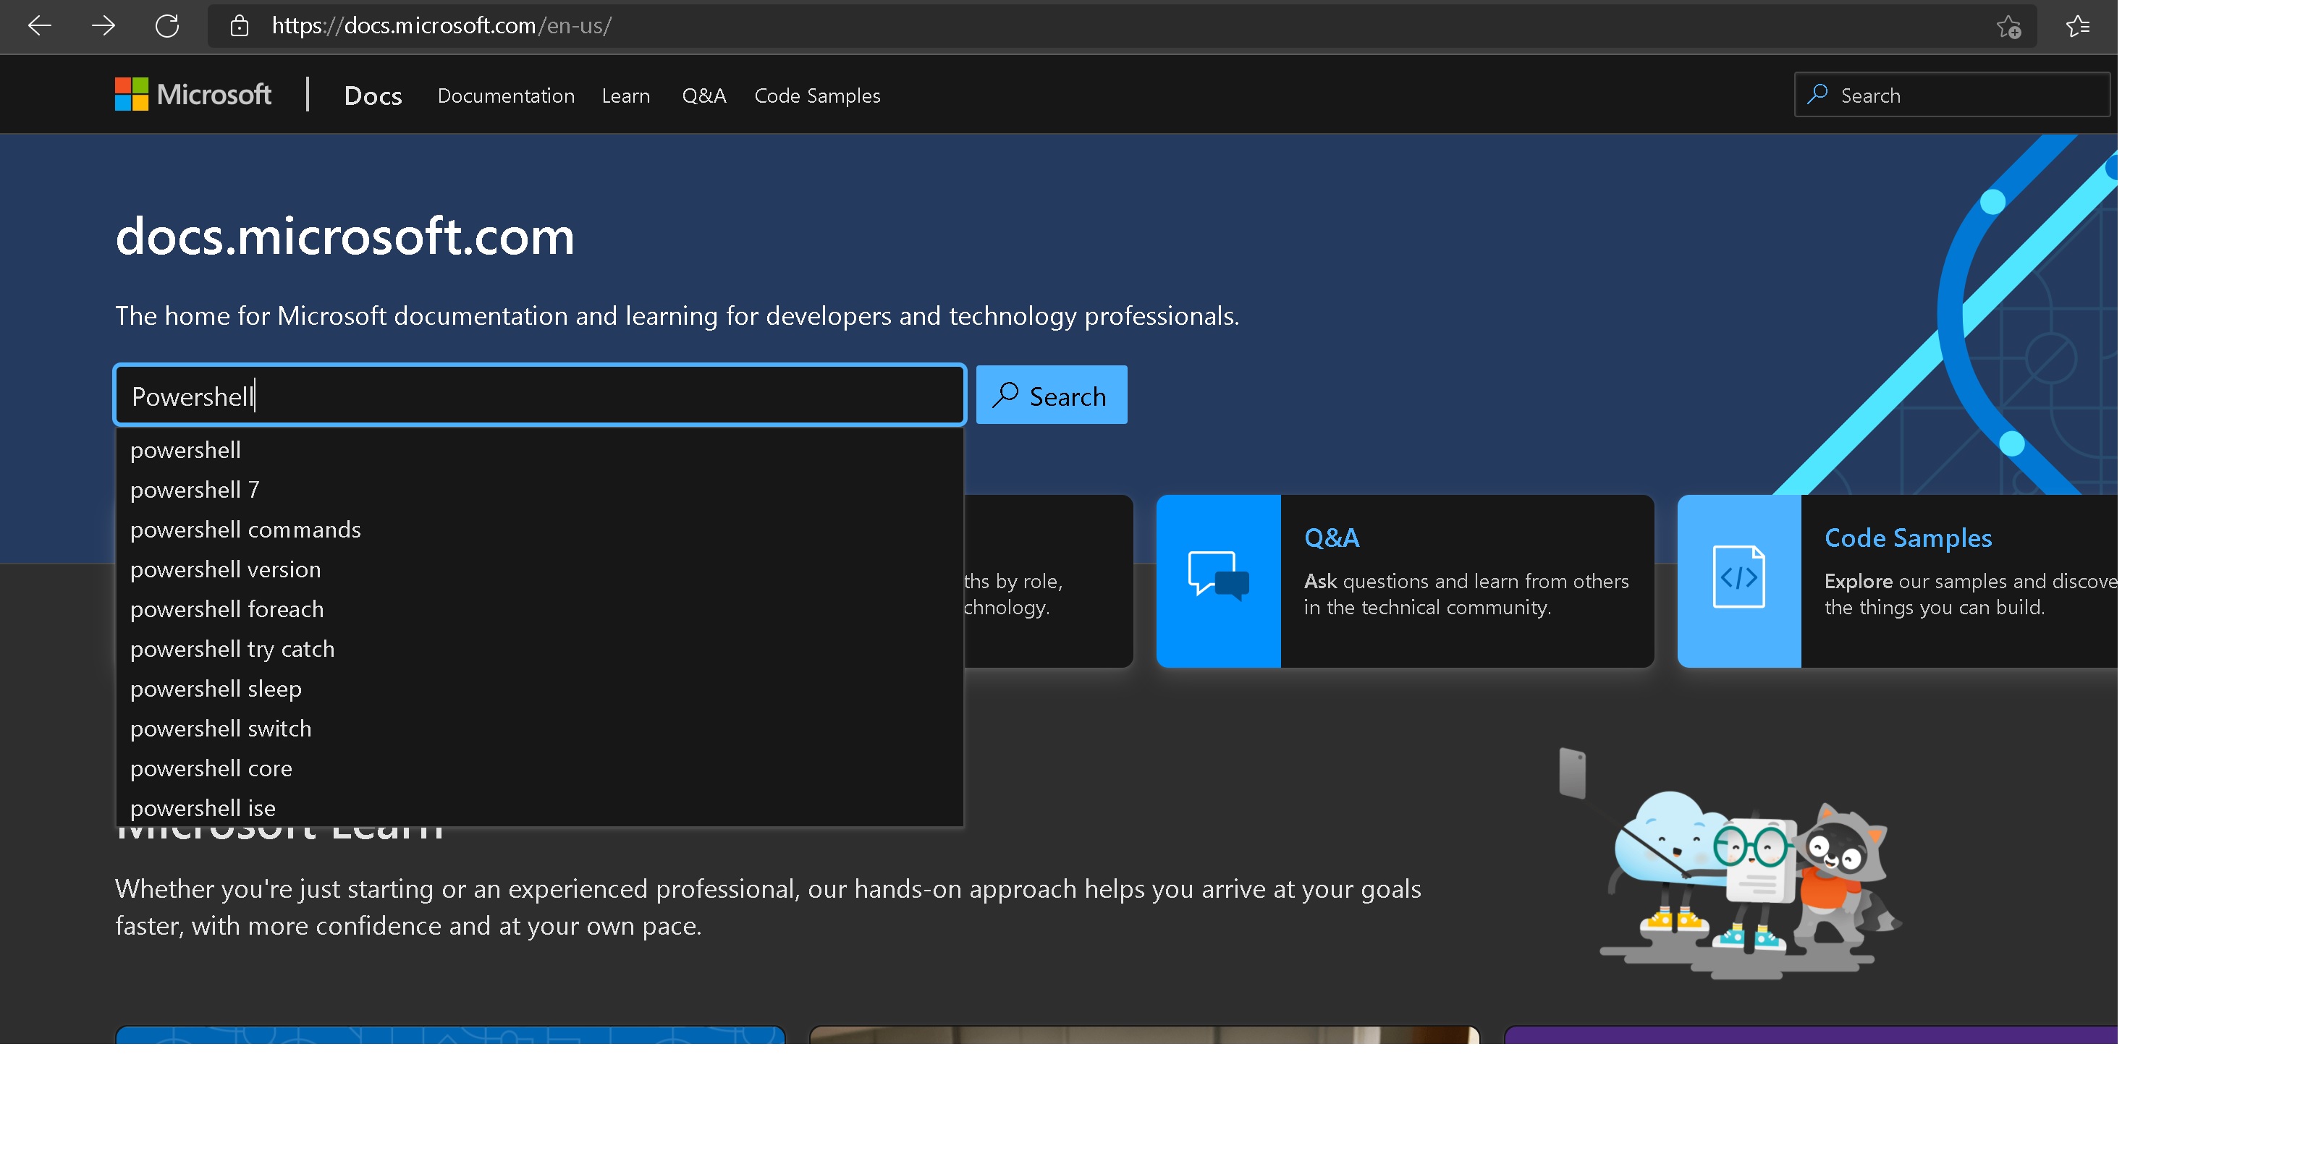The height and width of the screenshot is (1172, 2316).
Task: Open the Docs home link
Action: [x=372, y=95]
